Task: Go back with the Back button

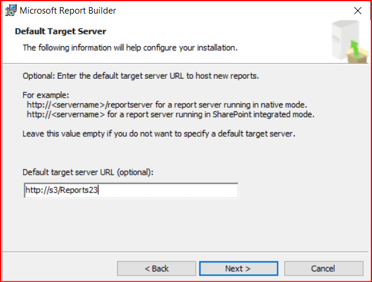Action: pyautogui.click(x=156, y=268)
